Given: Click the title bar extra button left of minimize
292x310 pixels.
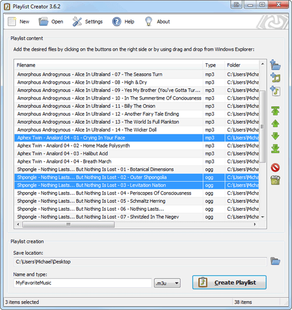Looking at the screenshot, I should 236,5.
